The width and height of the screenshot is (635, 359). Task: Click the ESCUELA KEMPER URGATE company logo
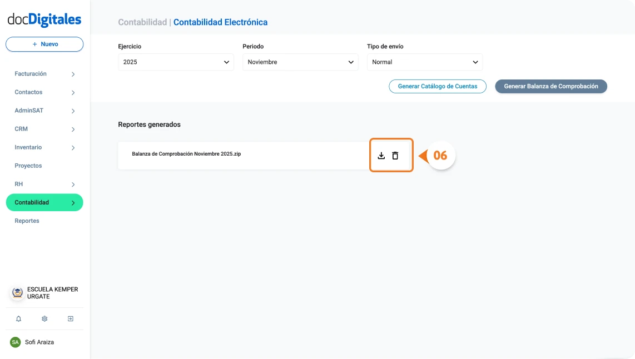tap(16, 292)
